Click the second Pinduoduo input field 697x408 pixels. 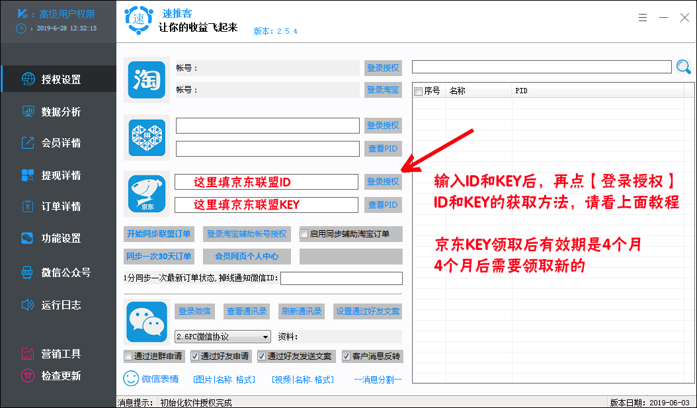268,148
